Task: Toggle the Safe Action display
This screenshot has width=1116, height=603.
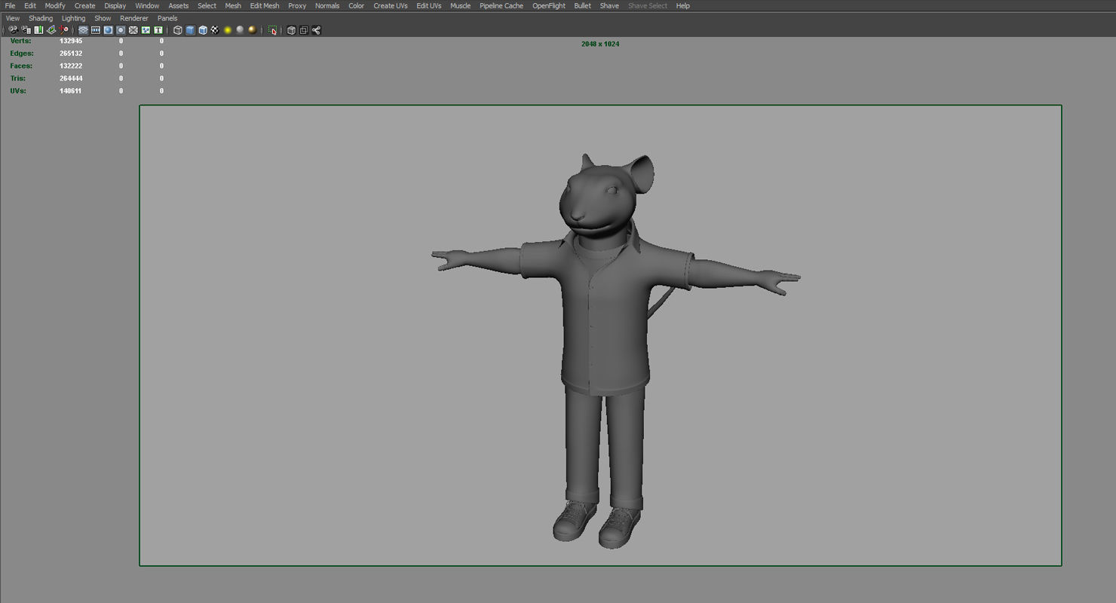Action: (x=146, y=30)
